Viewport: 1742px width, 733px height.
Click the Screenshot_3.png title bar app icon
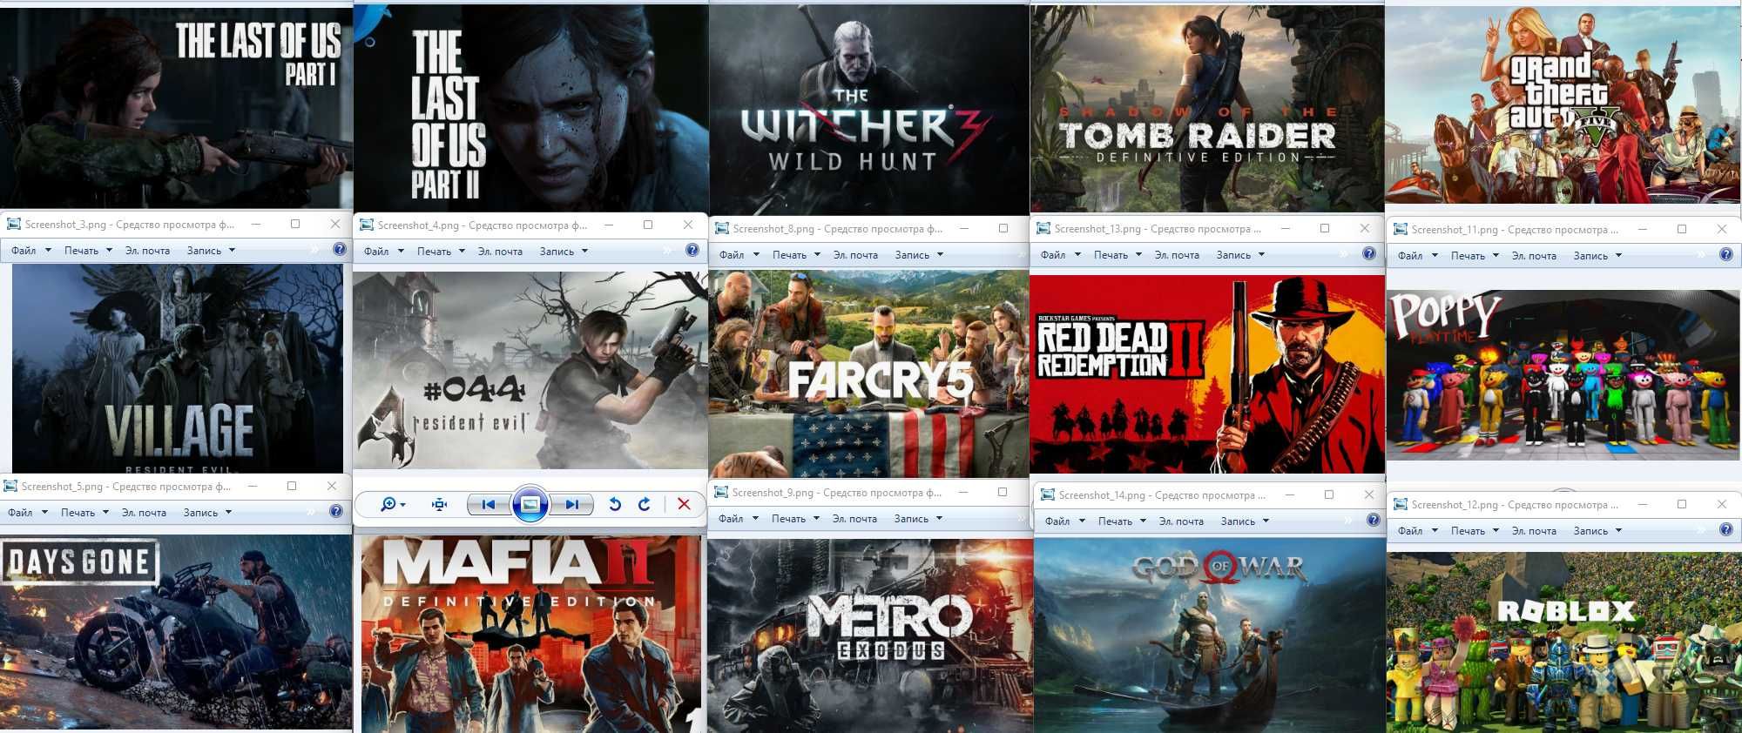[13, 224]
